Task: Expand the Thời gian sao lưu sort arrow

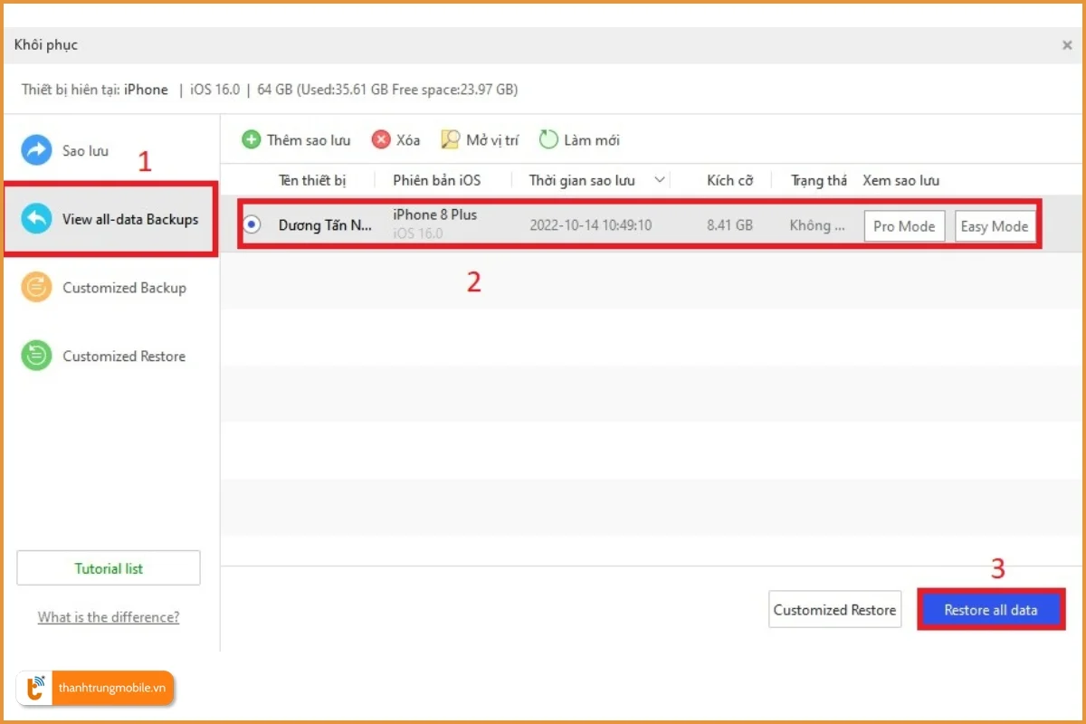Action: pyautogui.click(x=660, y=180)
